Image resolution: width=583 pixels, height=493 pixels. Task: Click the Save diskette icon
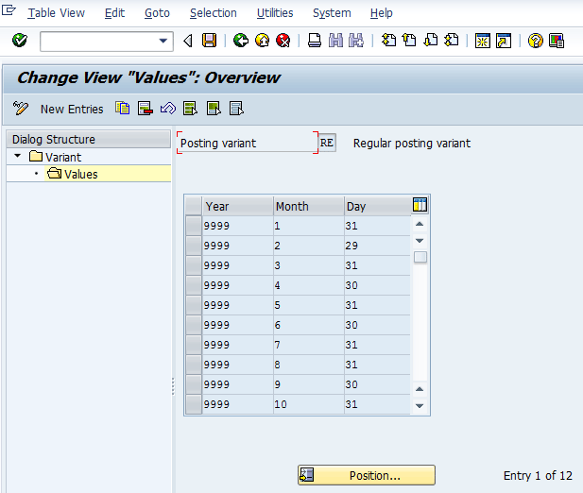pos(209,41)
